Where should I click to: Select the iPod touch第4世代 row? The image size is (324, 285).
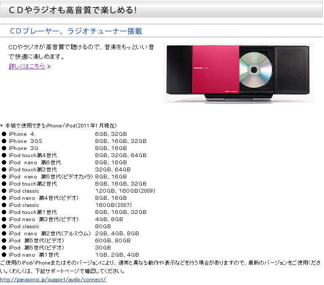coord(74,155)
